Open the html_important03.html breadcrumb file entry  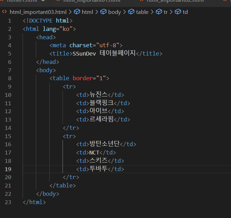(x=38, y=12)
